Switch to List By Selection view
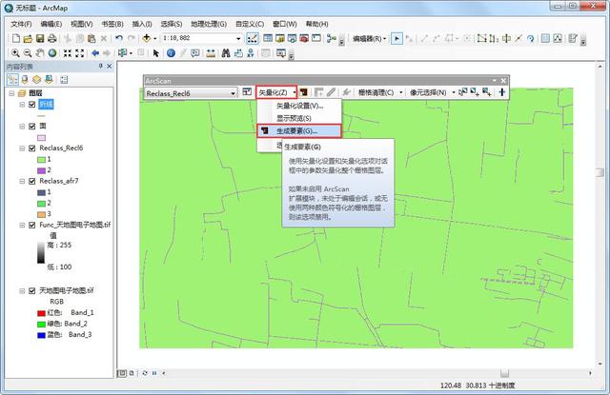610x395 pixels. [x=49, y=80]
